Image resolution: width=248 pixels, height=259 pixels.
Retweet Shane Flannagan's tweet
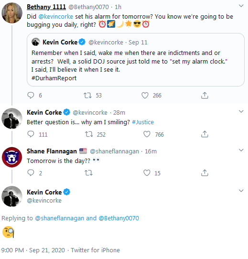[x=89, y=173]
